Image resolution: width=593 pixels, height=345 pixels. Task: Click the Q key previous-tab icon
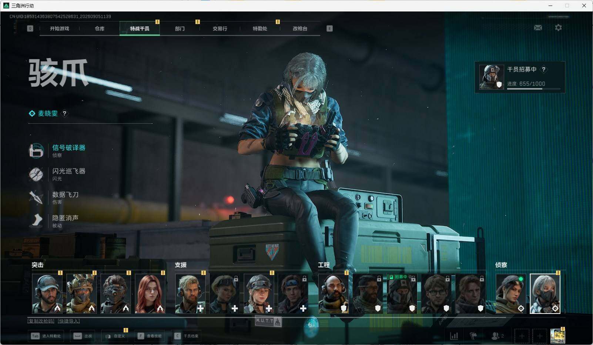point(30,29)
